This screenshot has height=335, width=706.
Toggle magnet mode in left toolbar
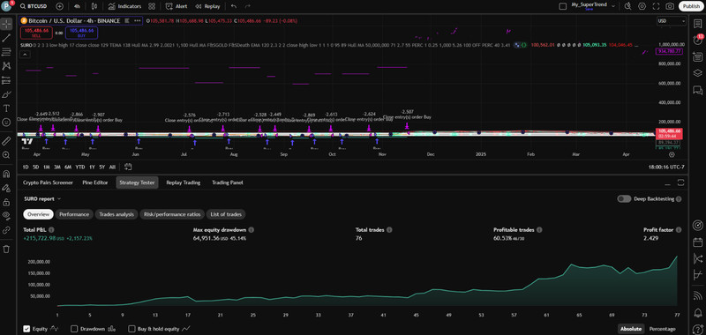(x=6, y=174)
